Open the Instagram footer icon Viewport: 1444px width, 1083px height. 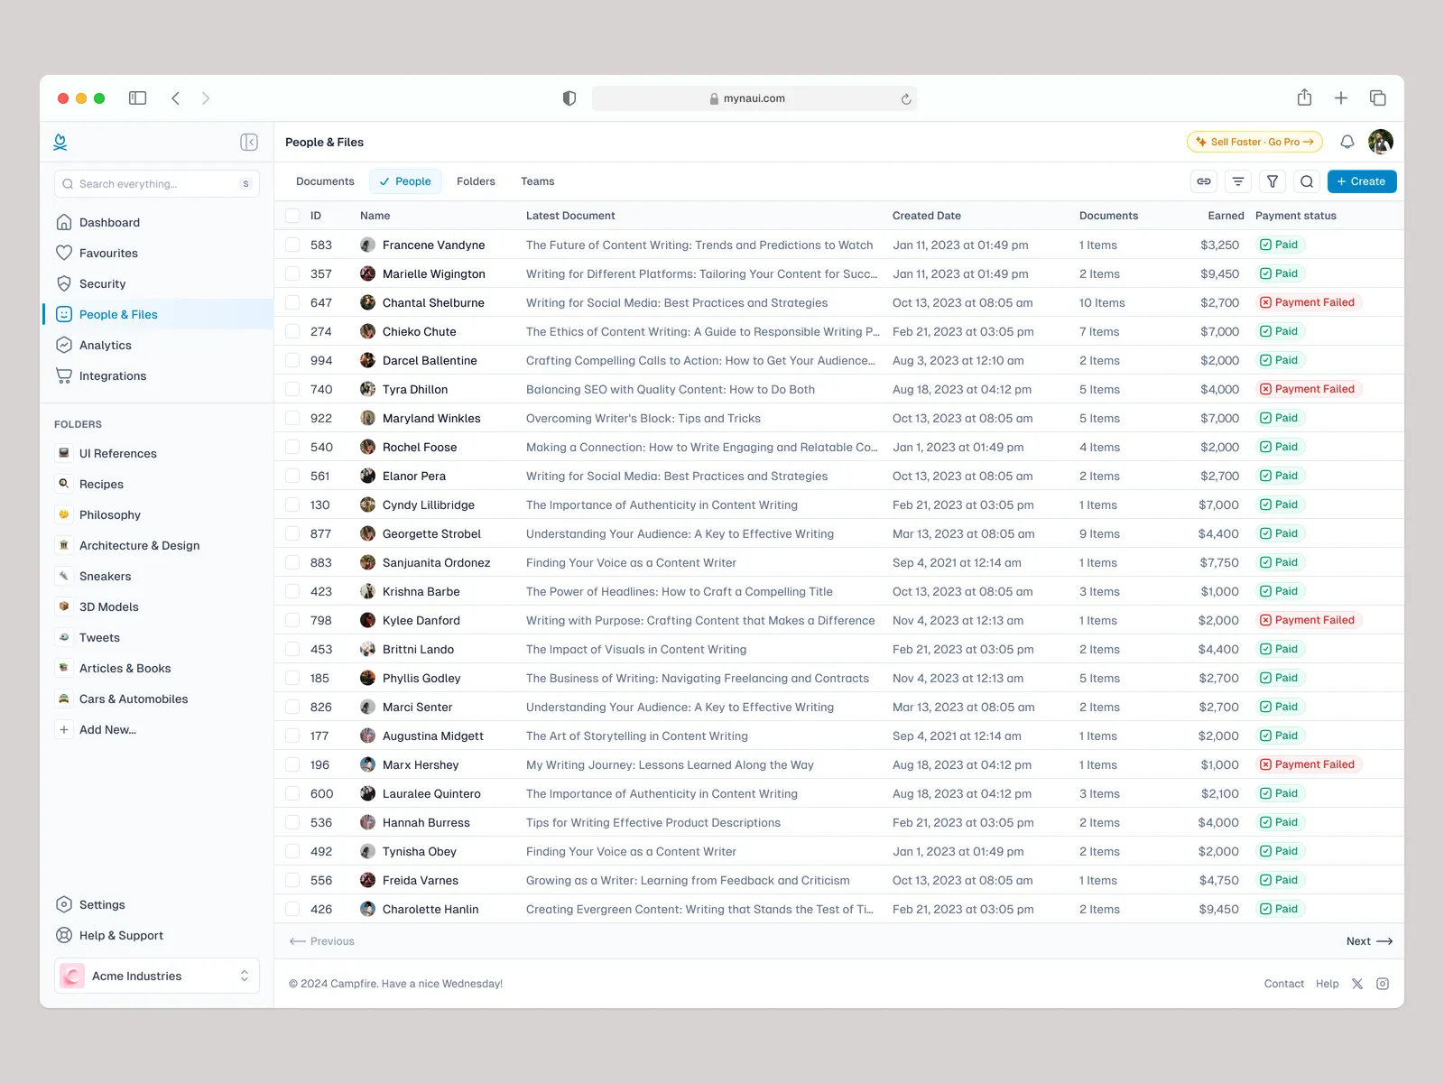1383,984
